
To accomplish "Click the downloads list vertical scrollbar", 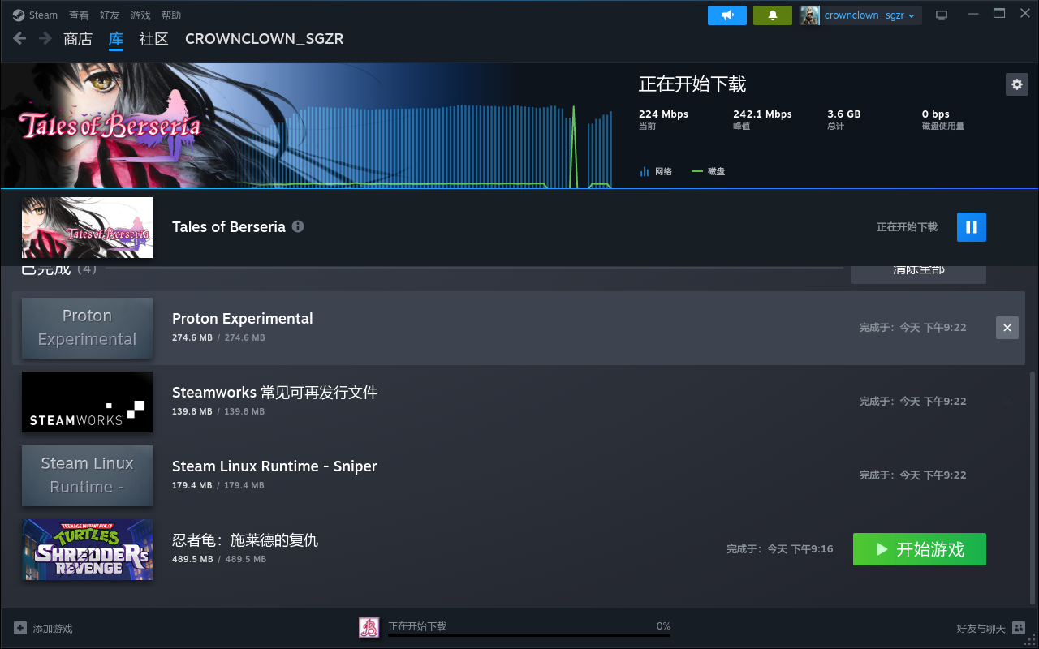I will click(x=1033, y=487).
